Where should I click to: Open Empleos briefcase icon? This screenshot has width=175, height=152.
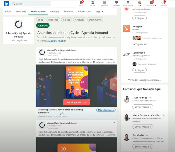tap(104, 4)
